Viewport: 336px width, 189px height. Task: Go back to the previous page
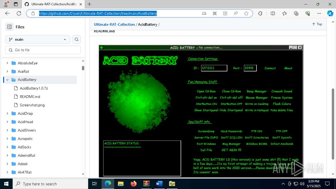7,13
